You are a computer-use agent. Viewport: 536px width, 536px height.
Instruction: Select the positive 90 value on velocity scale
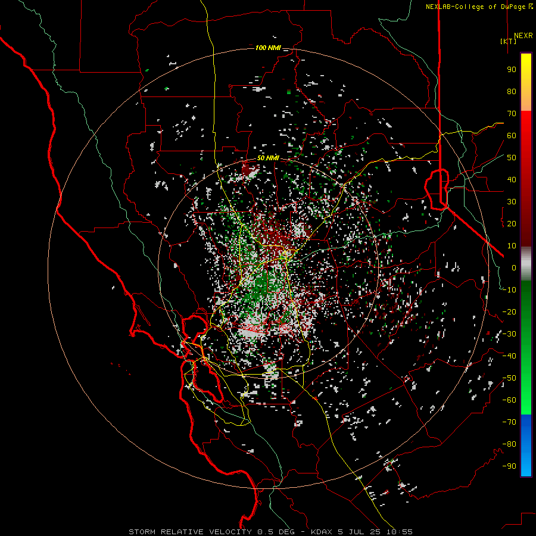click(512, 70)
